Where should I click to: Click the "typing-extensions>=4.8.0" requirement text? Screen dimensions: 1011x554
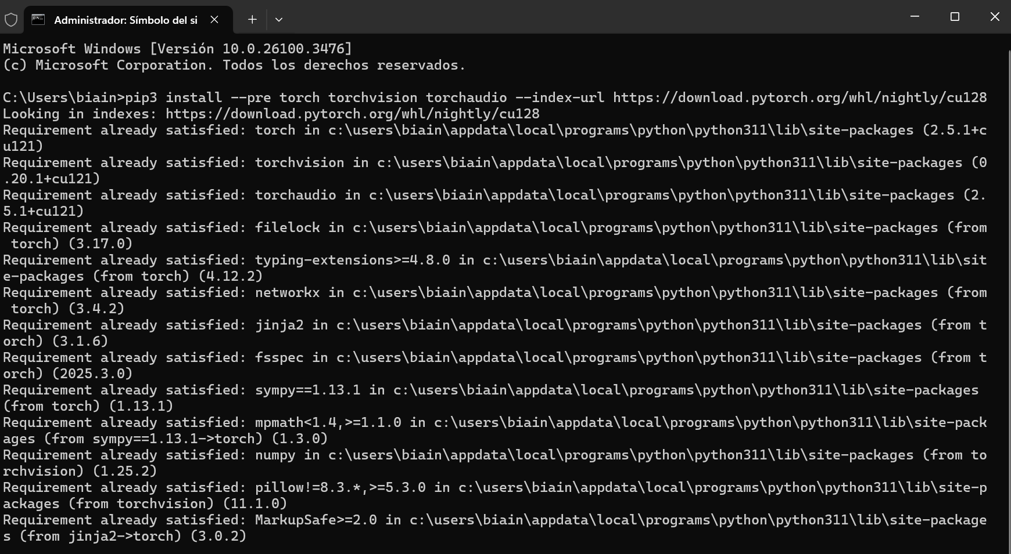point(353,260)
